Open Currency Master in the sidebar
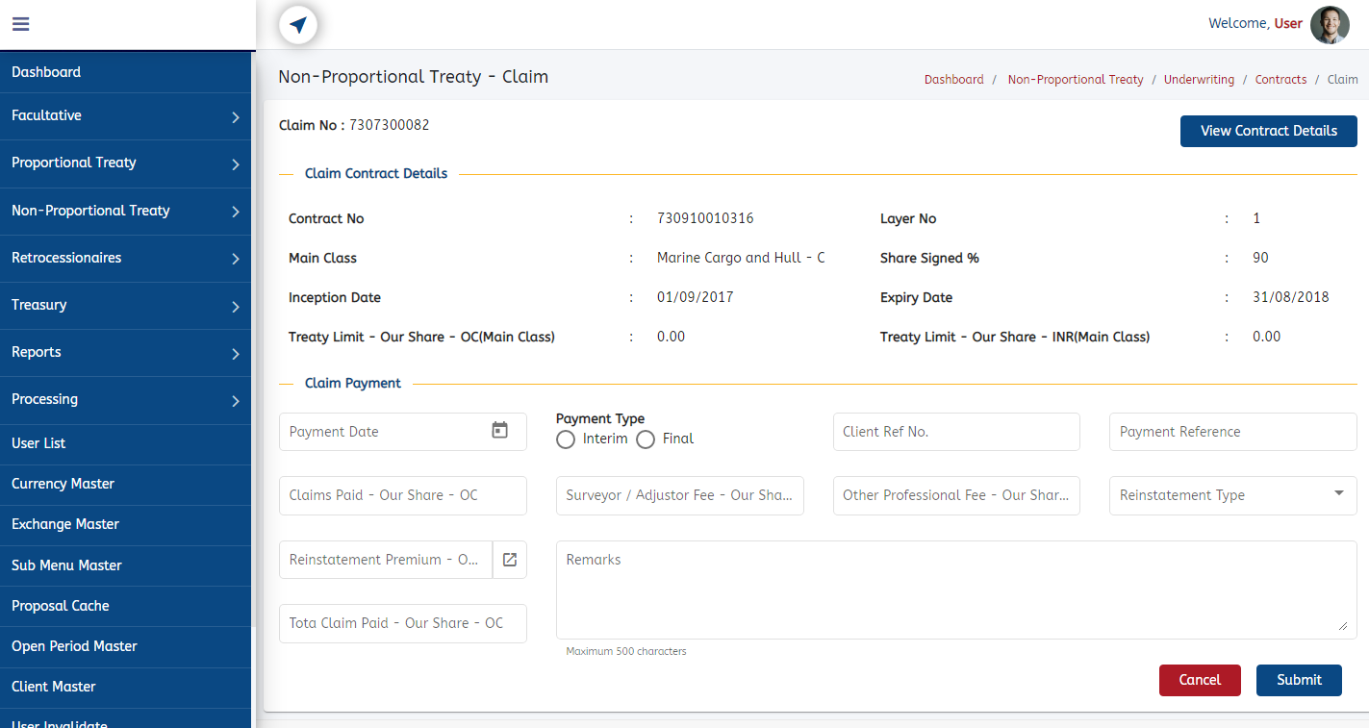This screenshot has height=728, width=1369. pos(126,484)
